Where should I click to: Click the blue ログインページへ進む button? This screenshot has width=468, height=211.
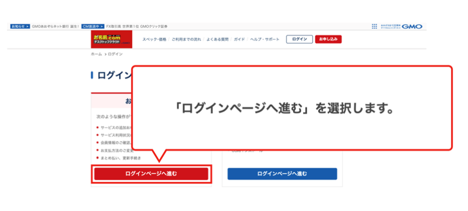pos(283,174)
